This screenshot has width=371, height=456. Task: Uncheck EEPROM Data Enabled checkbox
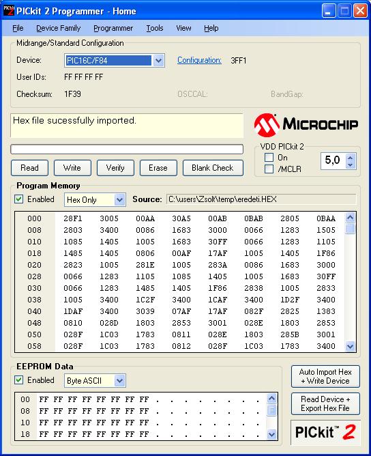click(x=19, y=380)
